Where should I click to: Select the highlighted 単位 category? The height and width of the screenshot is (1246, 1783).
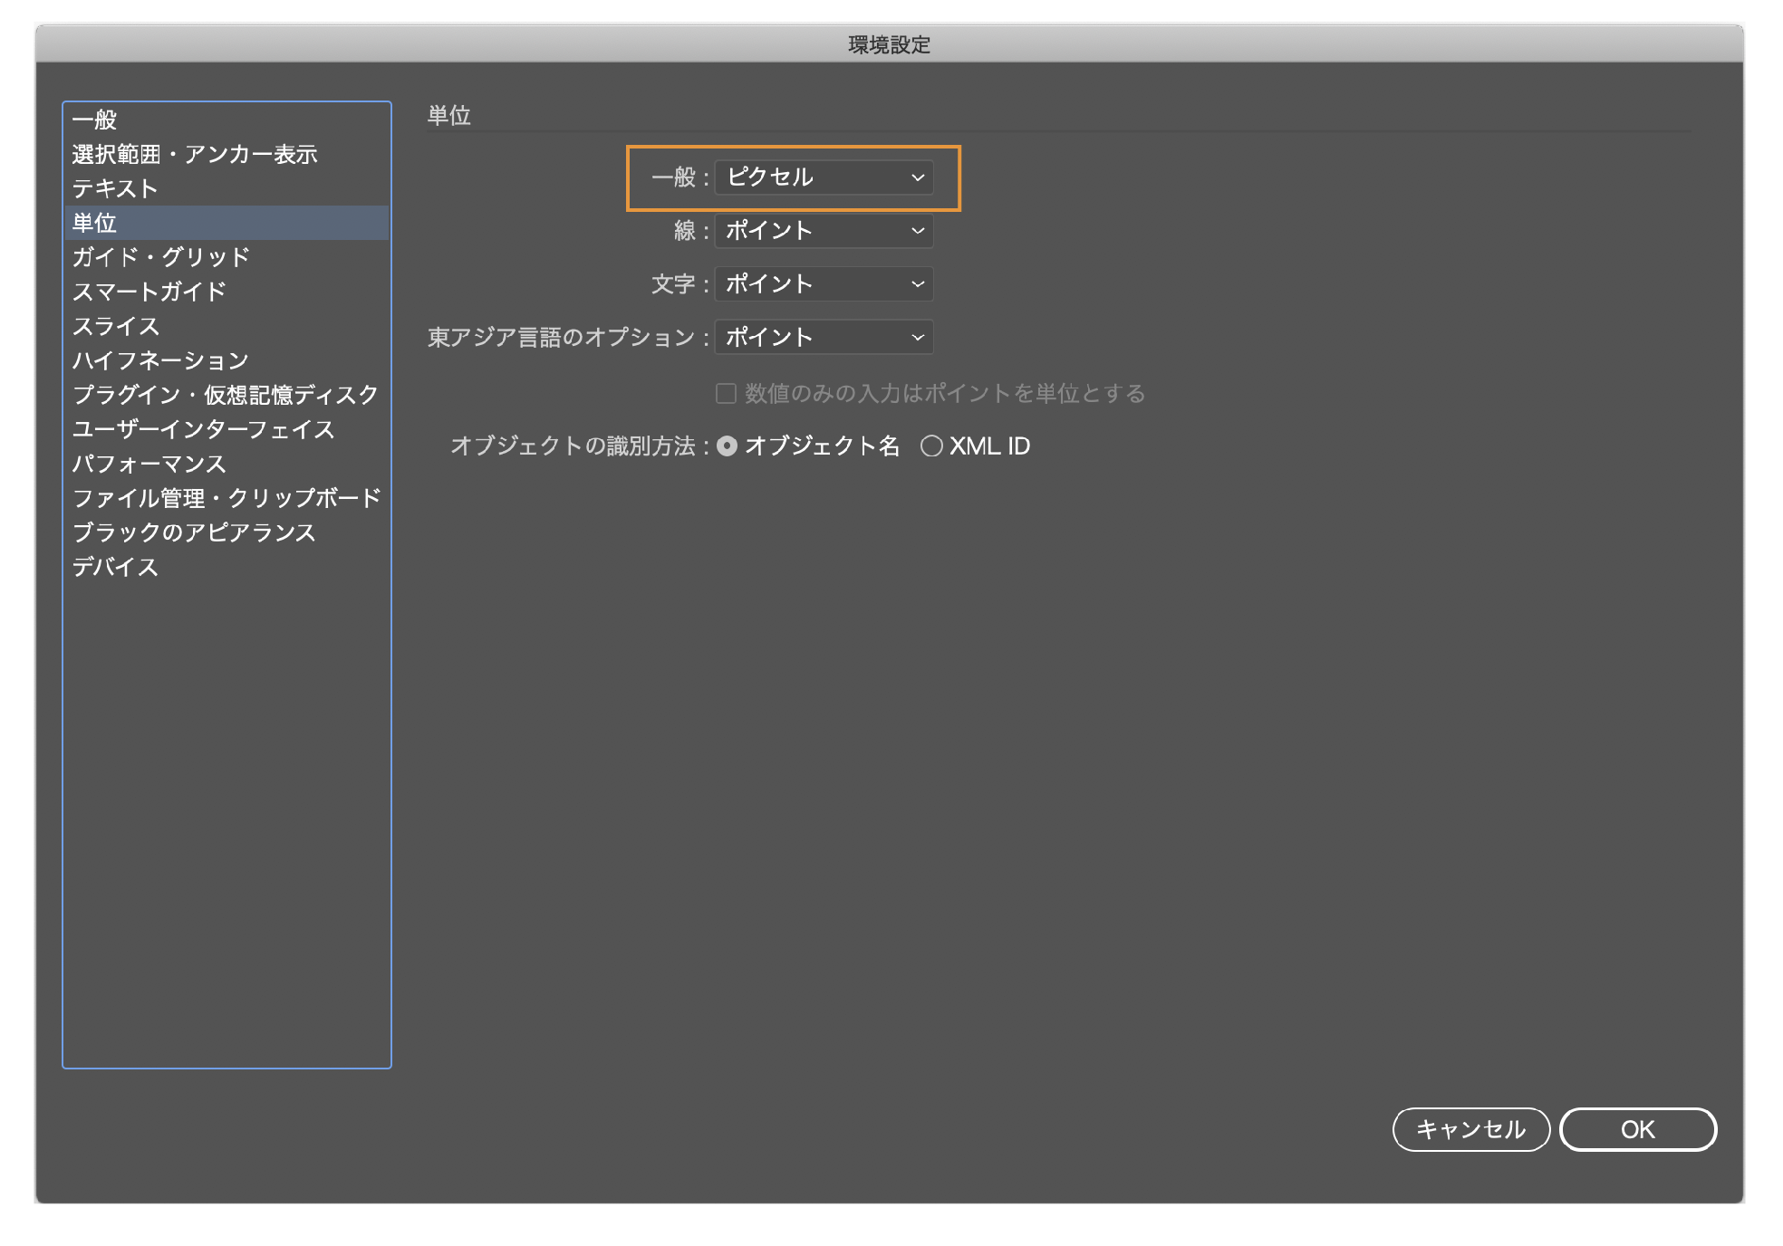coord(226,223)
